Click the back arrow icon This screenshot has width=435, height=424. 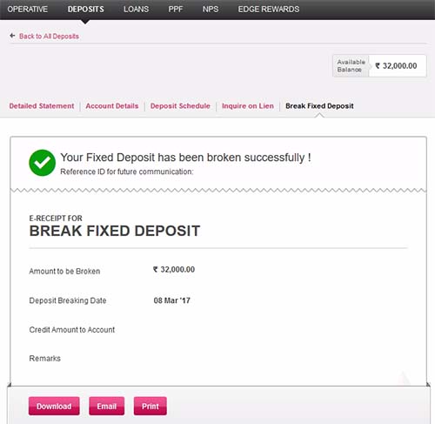coord(12,36)
